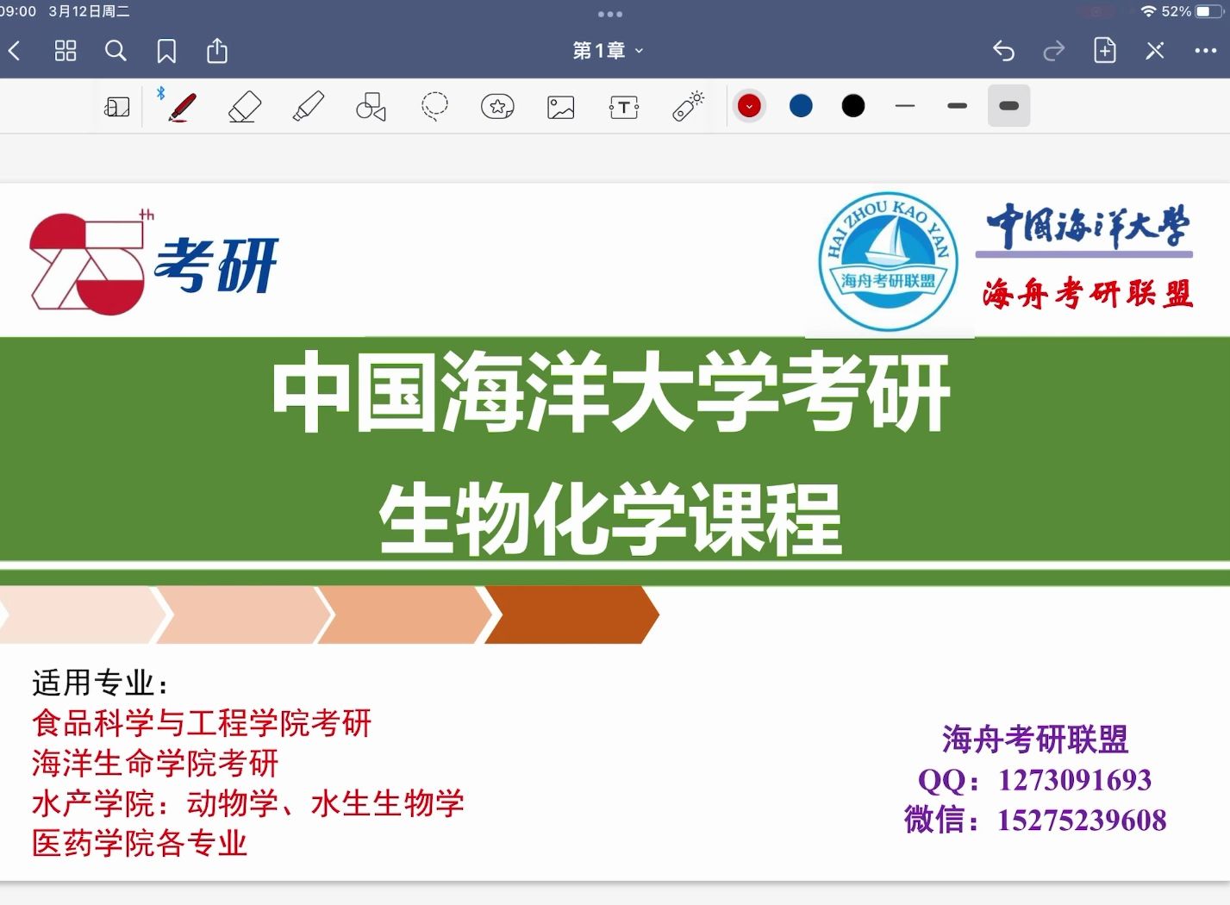Choose the red pen color swatch
This screenshot has height=905, width=1230.
(x=749, y=106)
